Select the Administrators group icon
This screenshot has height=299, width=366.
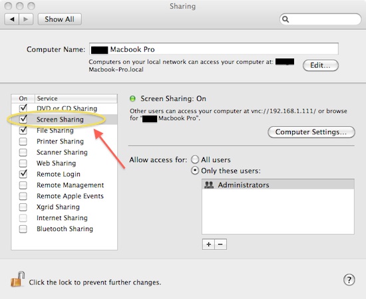(209, 185)
